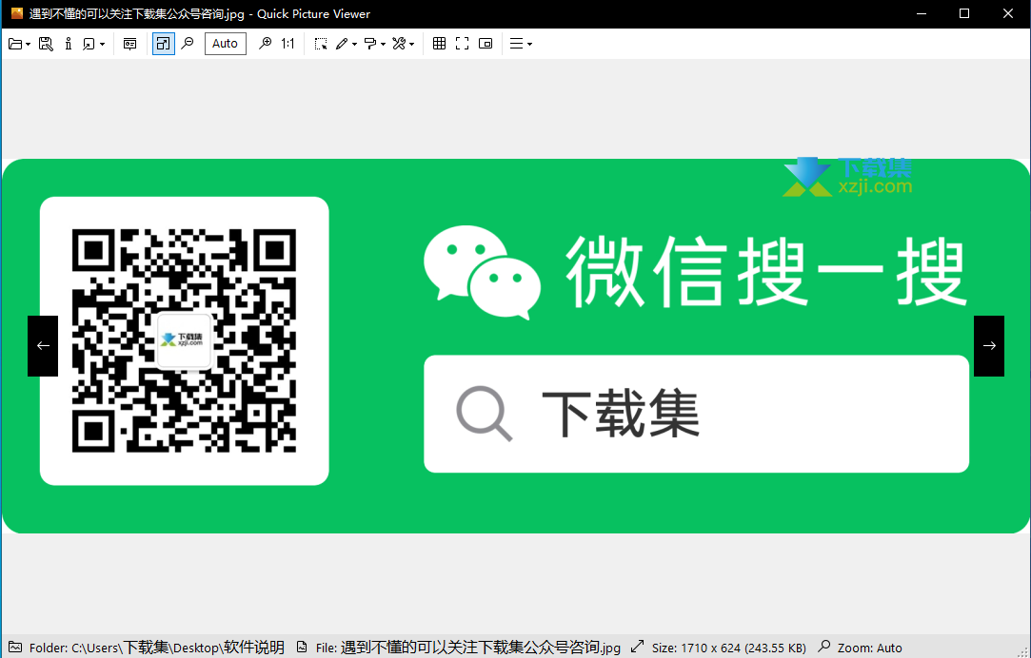1031x658 pixels.
Task: Set zoom to 1:1 actual size
Action: 288,44
